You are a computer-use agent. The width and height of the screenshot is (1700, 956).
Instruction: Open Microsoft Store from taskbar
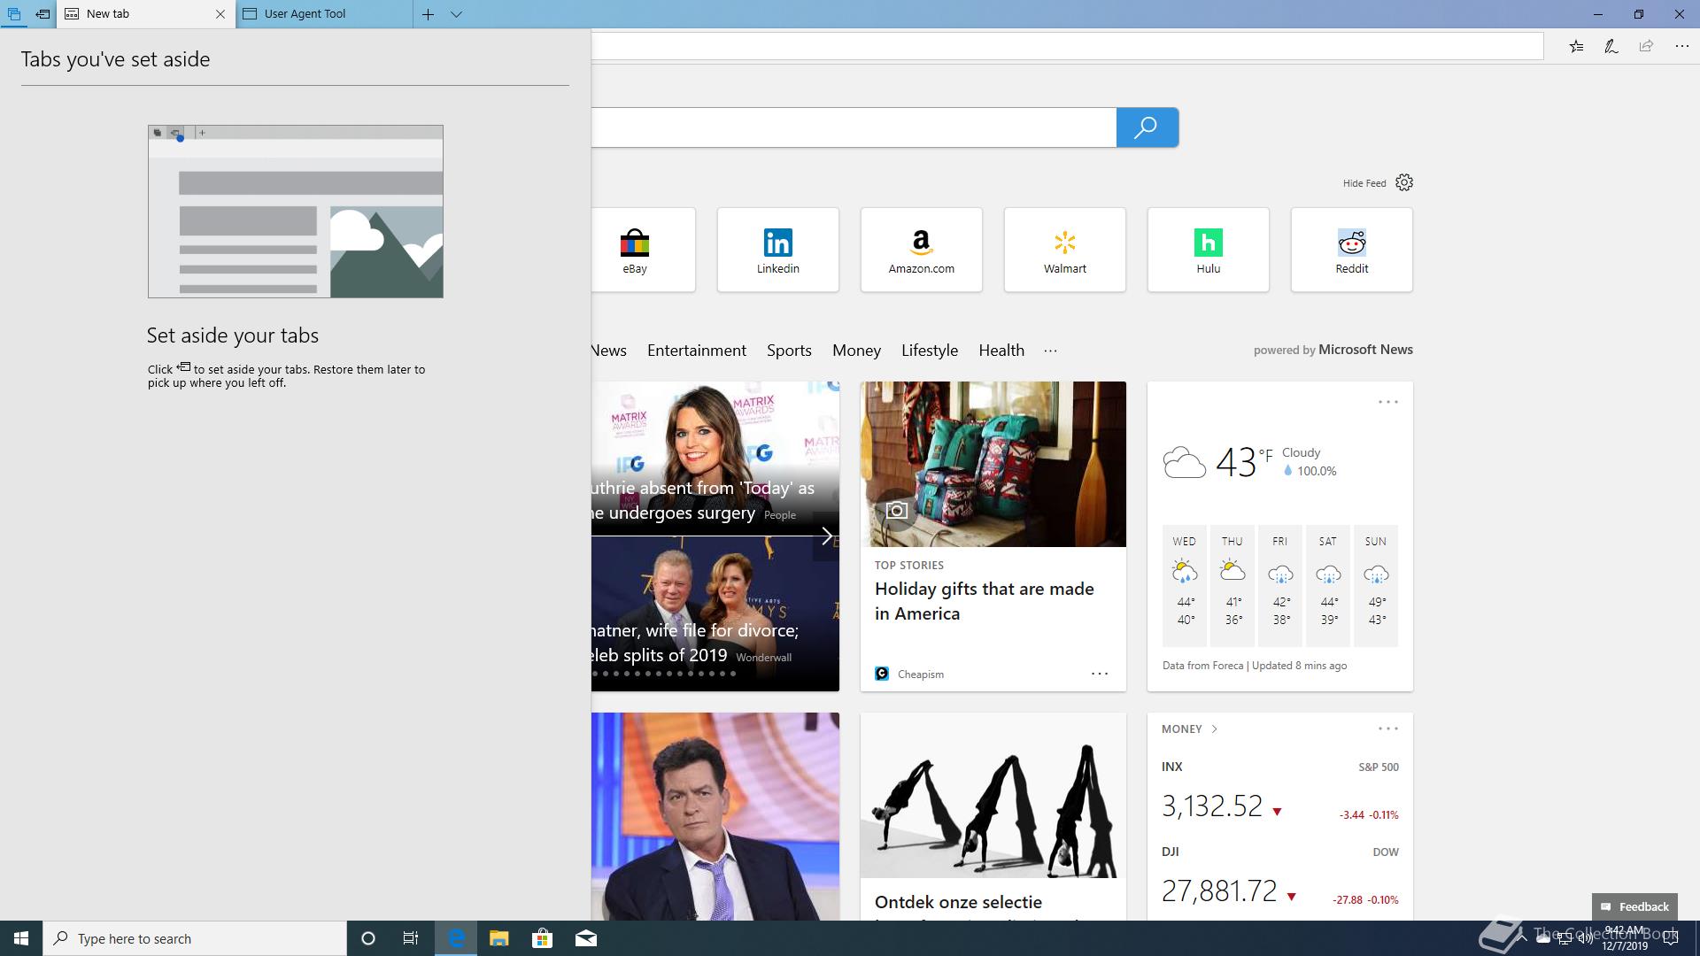coord(542,938)
